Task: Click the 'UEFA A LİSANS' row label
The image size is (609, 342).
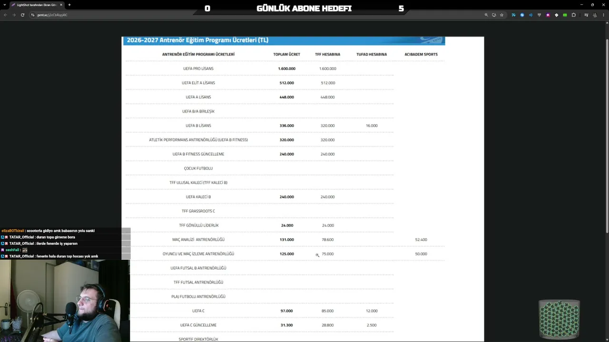Action: click(198, 97)
